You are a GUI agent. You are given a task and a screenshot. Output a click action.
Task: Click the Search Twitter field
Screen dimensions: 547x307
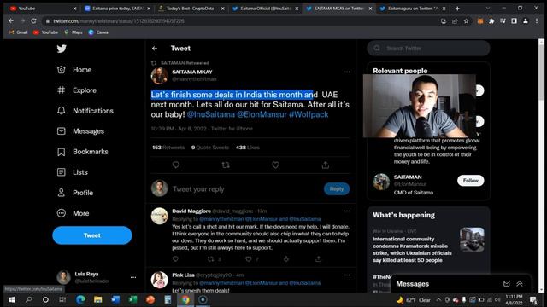428,49
